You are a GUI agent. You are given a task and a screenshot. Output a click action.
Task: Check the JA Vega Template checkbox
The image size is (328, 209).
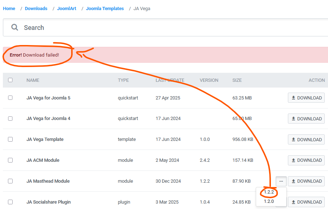click(10, 139)
